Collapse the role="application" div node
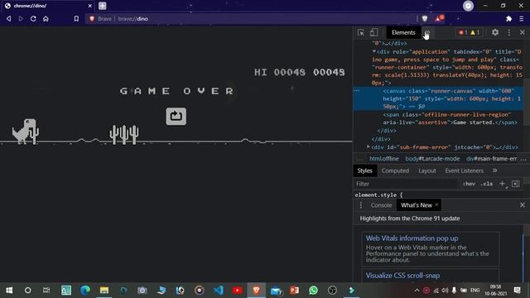The height and width of the screenshot is (298, 530). point(374,51)
